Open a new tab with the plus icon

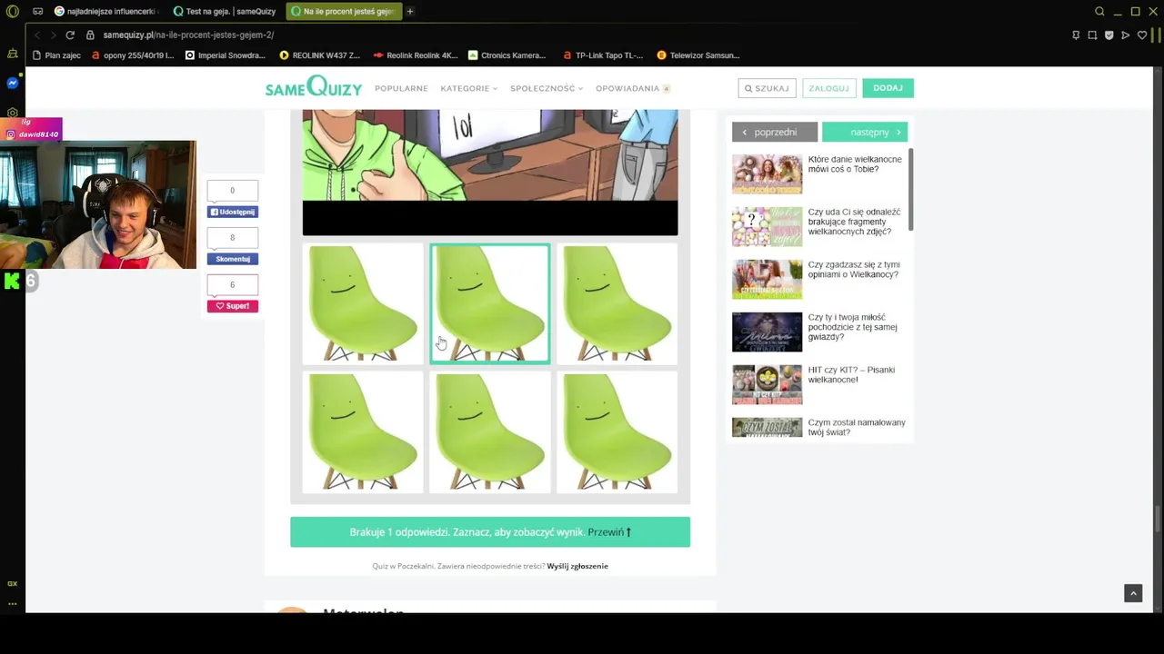pyautogui.click(x=410, y=12)
